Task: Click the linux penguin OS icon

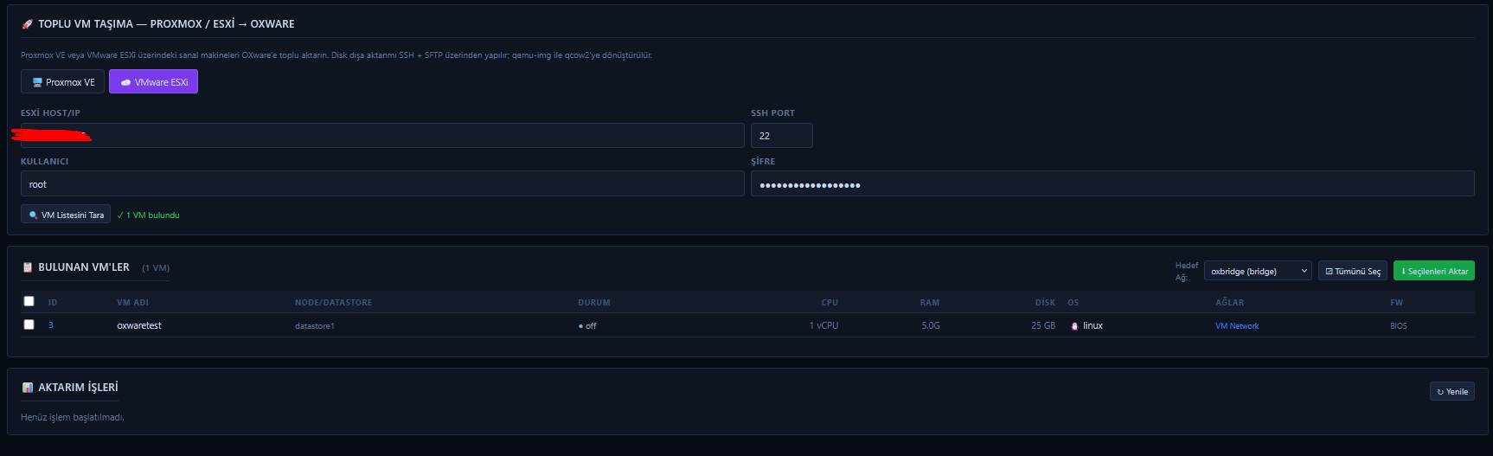Action: (x=1074, y=326)
